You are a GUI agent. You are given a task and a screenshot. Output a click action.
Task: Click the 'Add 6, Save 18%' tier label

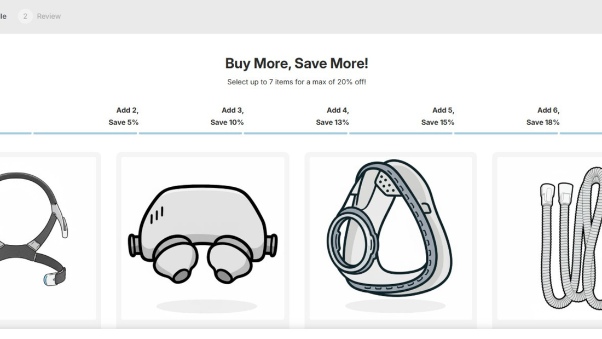543,116
